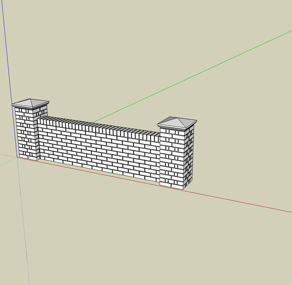Click the left brick pillar's front face
This screenshot has width=292, height=285.
(x=27, y=134)
